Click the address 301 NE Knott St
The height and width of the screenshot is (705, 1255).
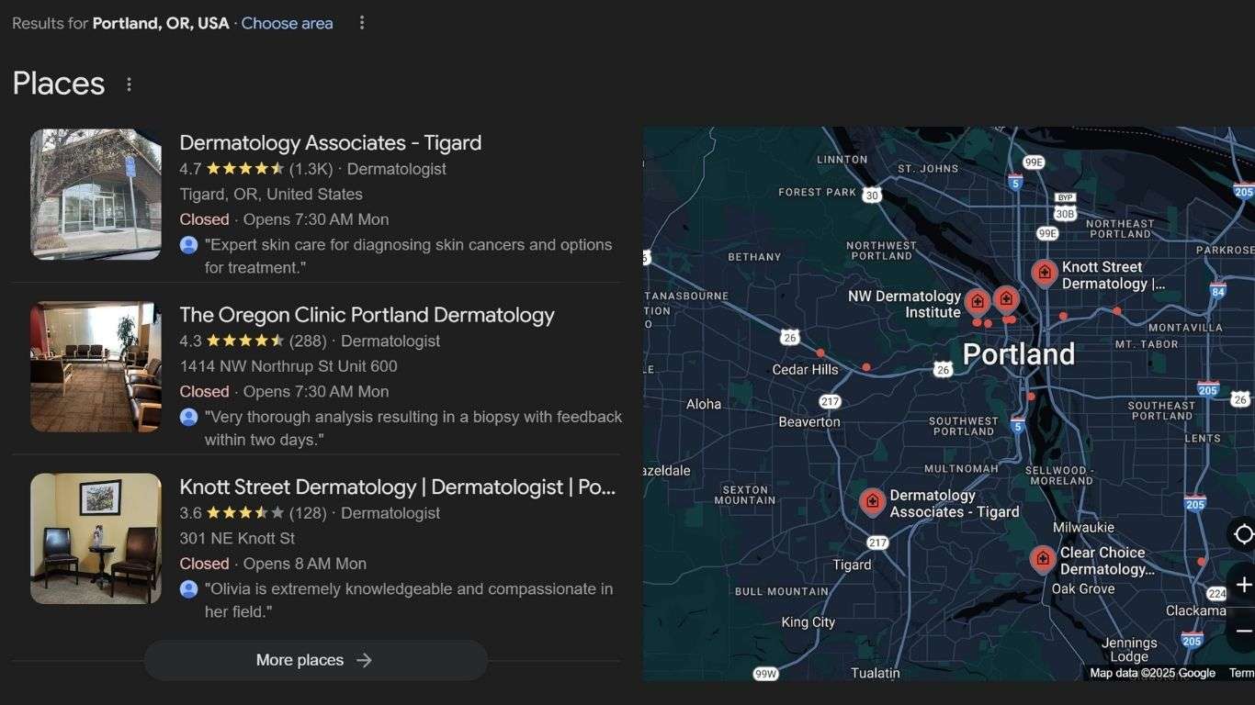point(237,538)
